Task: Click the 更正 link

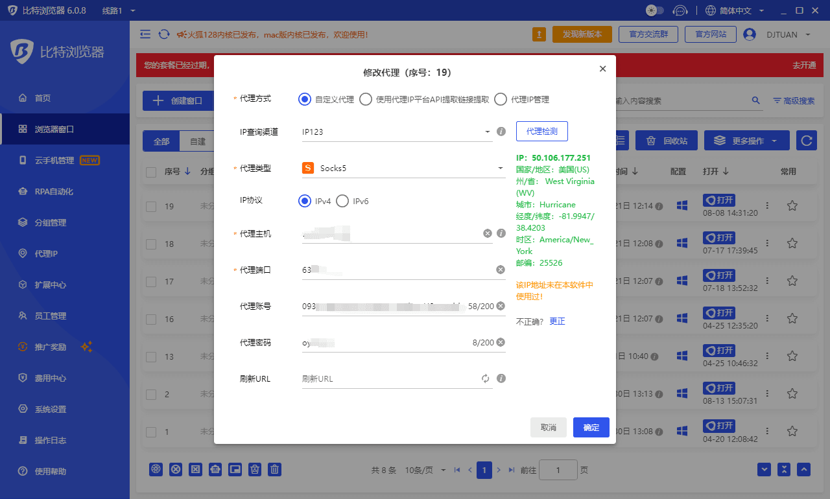Action: [x=557, y=321]
